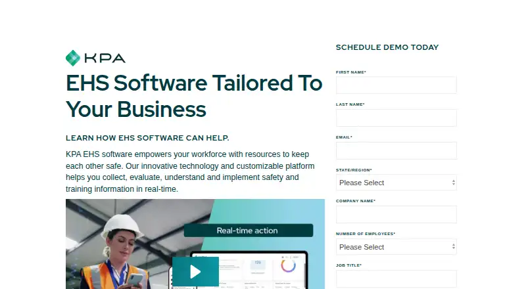Click the KPA logo
Screen dimensions: 526x289
[95, 58]
